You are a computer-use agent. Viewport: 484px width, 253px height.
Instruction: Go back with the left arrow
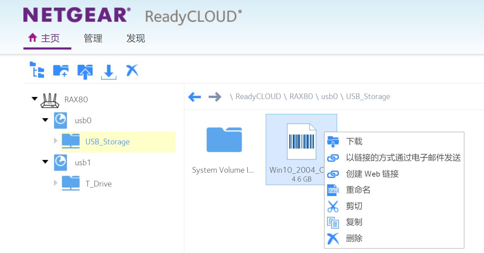(x=194, y=97)
